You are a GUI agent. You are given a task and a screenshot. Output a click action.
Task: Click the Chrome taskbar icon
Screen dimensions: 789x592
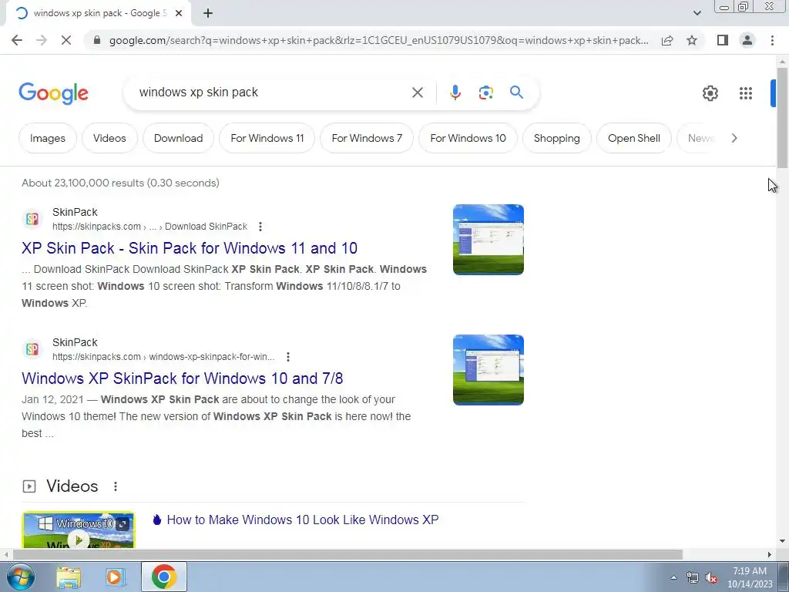tap(163, 577)
